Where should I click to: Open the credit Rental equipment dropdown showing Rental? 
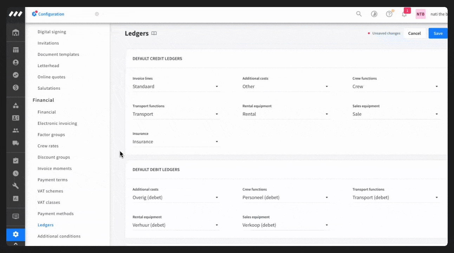point(286,114)
